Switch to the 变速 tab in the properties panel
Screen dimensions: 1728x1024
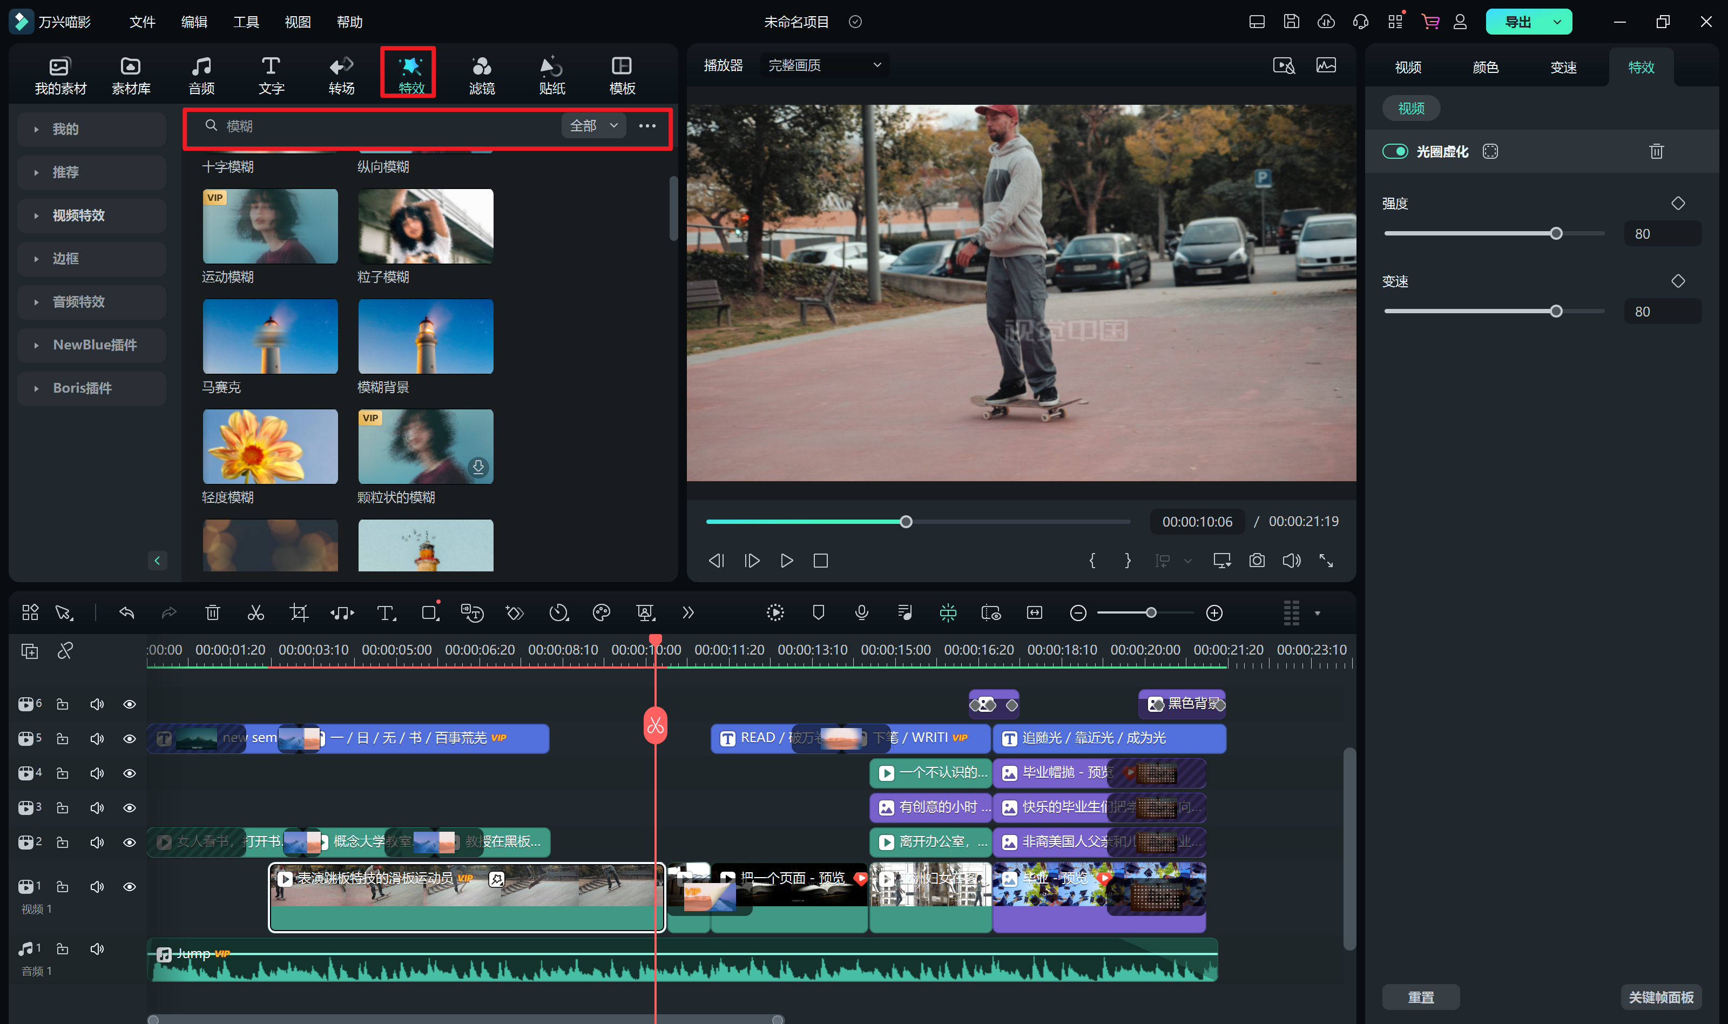tap(1563, 67)
